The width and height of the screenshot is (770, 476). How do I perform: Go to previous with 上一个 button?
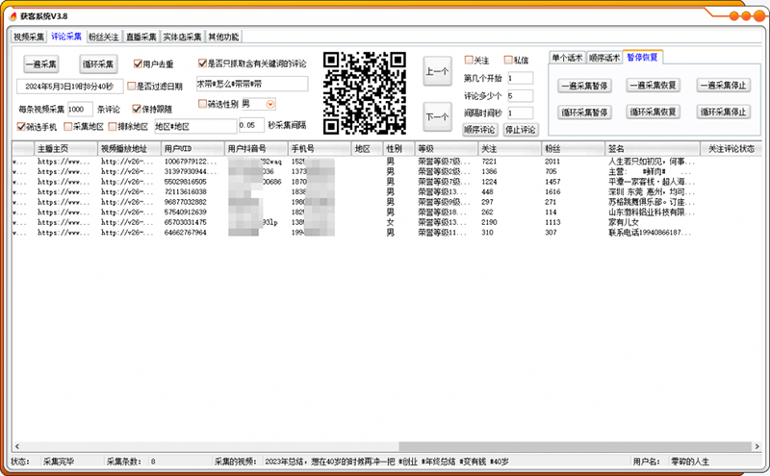[x=437, y=71]
